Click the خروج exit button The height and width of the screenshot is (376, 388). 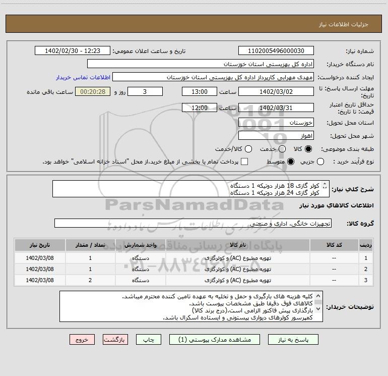coord(82,340)
